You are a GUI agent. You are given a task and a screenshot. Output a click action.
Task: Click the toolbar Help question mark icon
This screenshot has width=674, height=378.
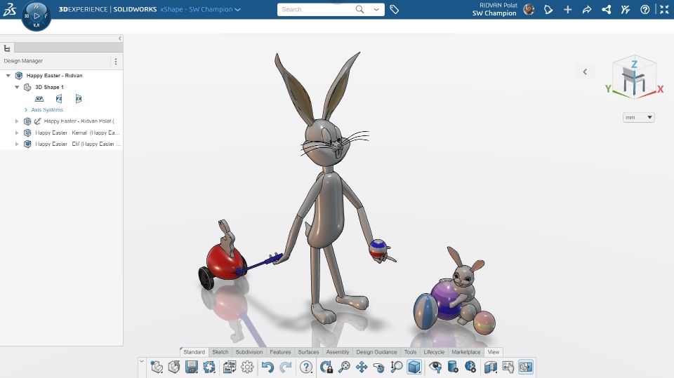(305, 367)
